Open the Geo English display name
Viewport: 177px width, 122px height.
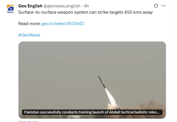pyautogui.click(x=30, y=6)
